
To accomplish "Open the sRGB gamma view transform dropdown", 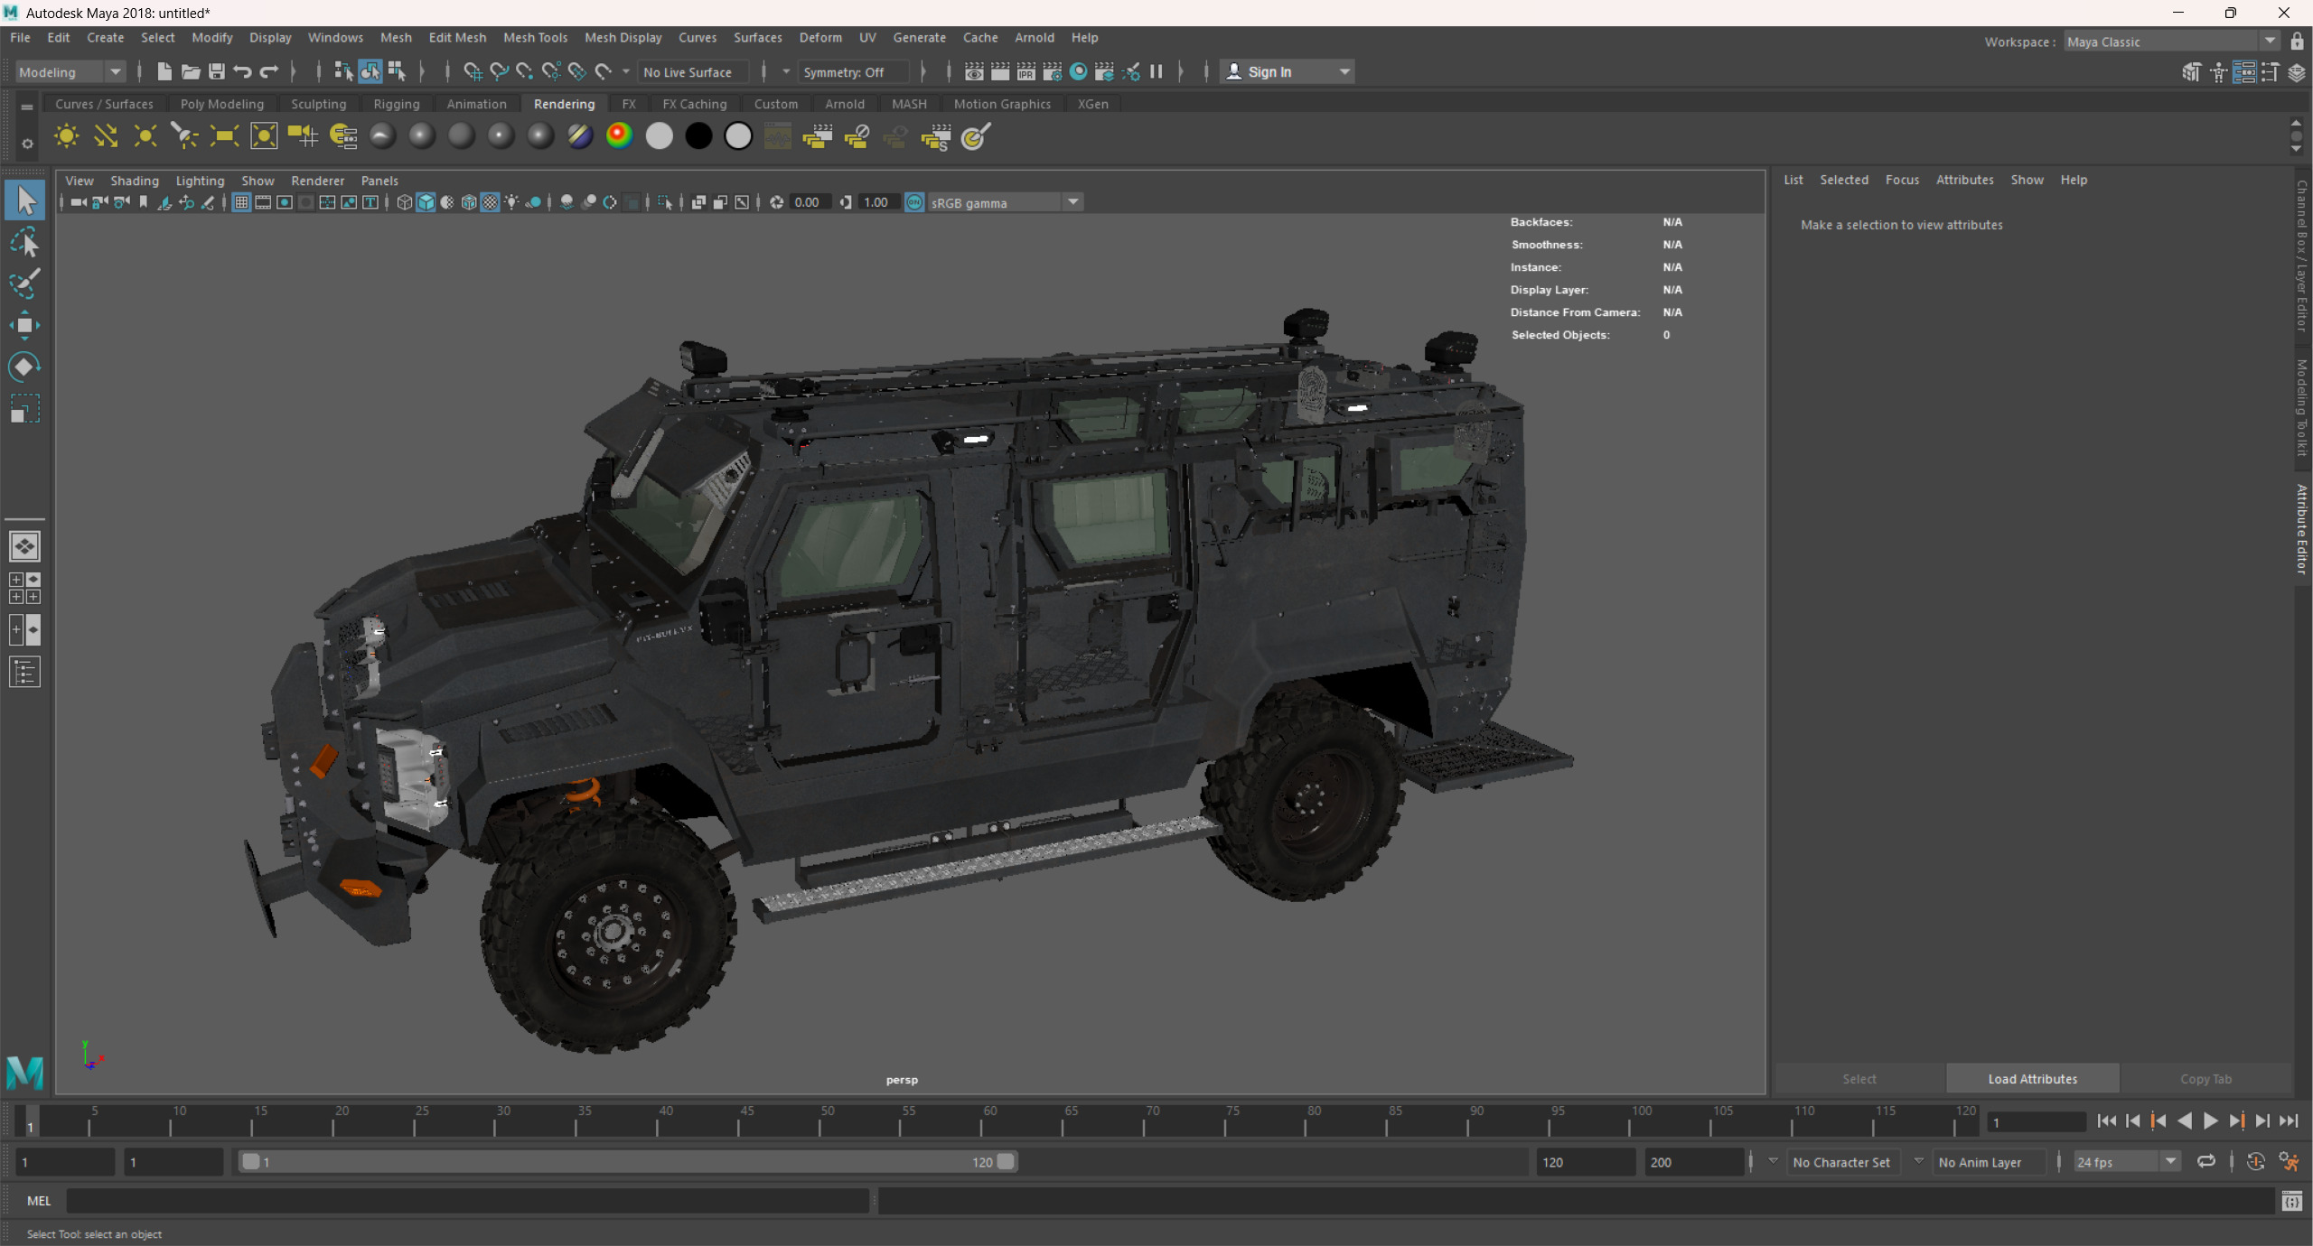I will [x=1005, y=202].
